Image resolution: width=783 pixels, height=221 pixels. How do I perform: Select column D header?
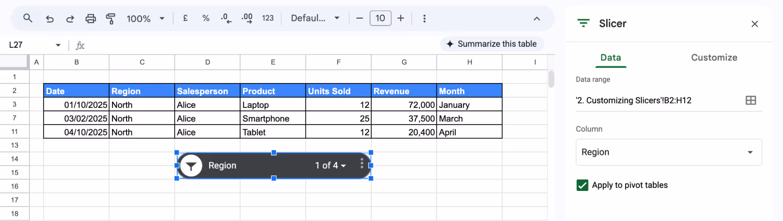[208, 62]
